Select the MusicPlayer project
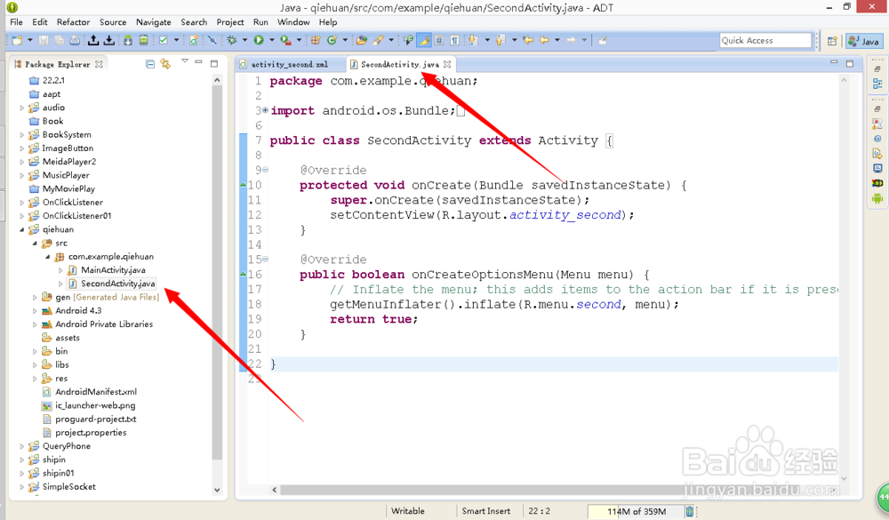The height and width of the screenshot is (520, 889). (66, 175)
